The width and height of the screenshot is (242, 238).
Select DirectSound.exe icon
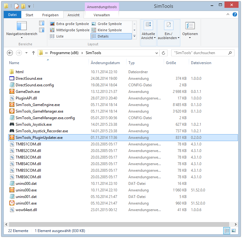12,78
